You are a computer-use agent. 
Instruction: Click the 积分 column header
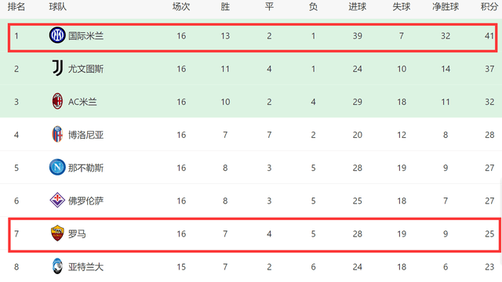pyautogui.click(x=489, y=7)
